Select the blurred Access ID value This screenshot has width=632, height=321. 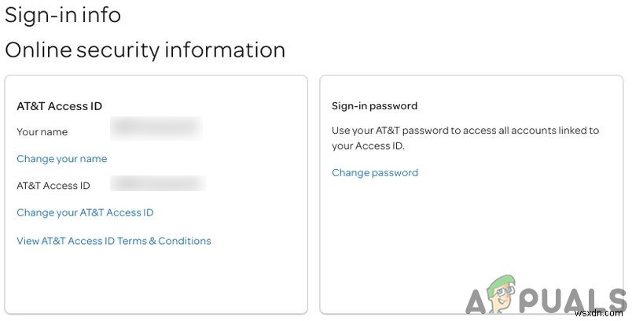[158, 184]
